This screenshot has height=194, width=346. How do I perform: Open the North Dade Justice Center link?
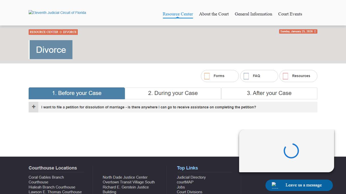[x=125, y=177]
